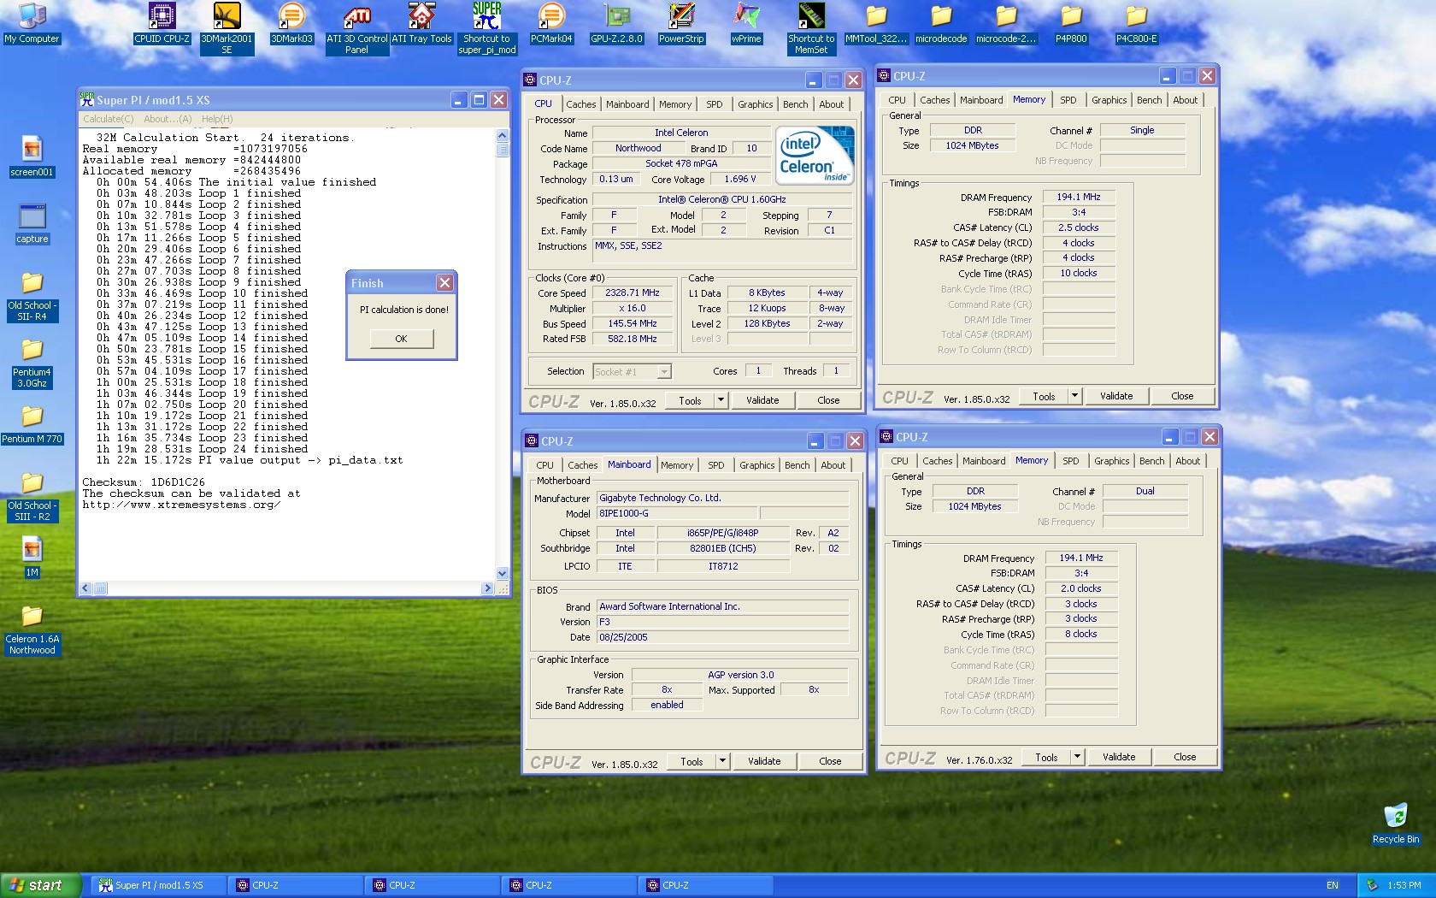This screenshot has width=1436, height=898.
Task: Expand Tools arrow in Single channel Memory window
Action: pos(1074,395)
